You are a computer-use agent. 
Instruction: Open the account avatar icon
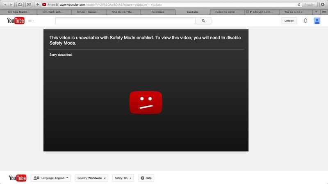tap(317, 21)
